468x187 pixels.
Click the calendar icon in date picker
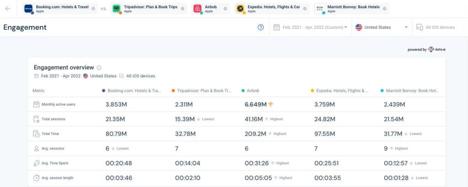pos(277,27)
